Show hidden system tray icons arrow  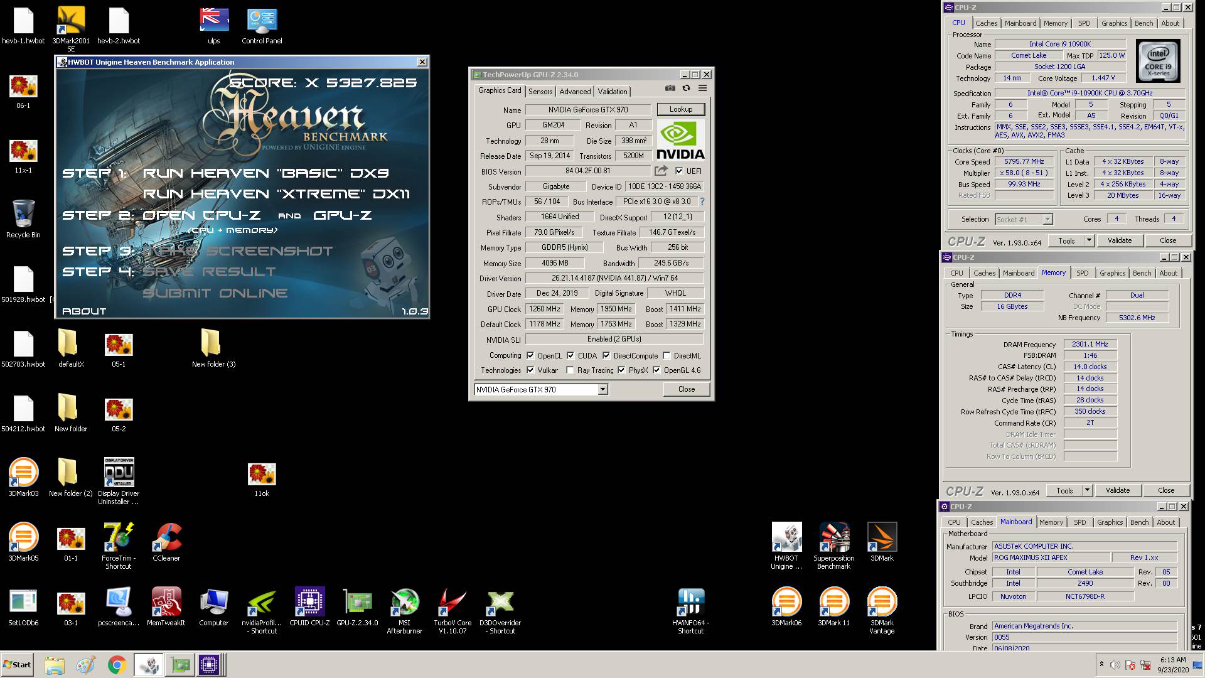click(1101, 664)
